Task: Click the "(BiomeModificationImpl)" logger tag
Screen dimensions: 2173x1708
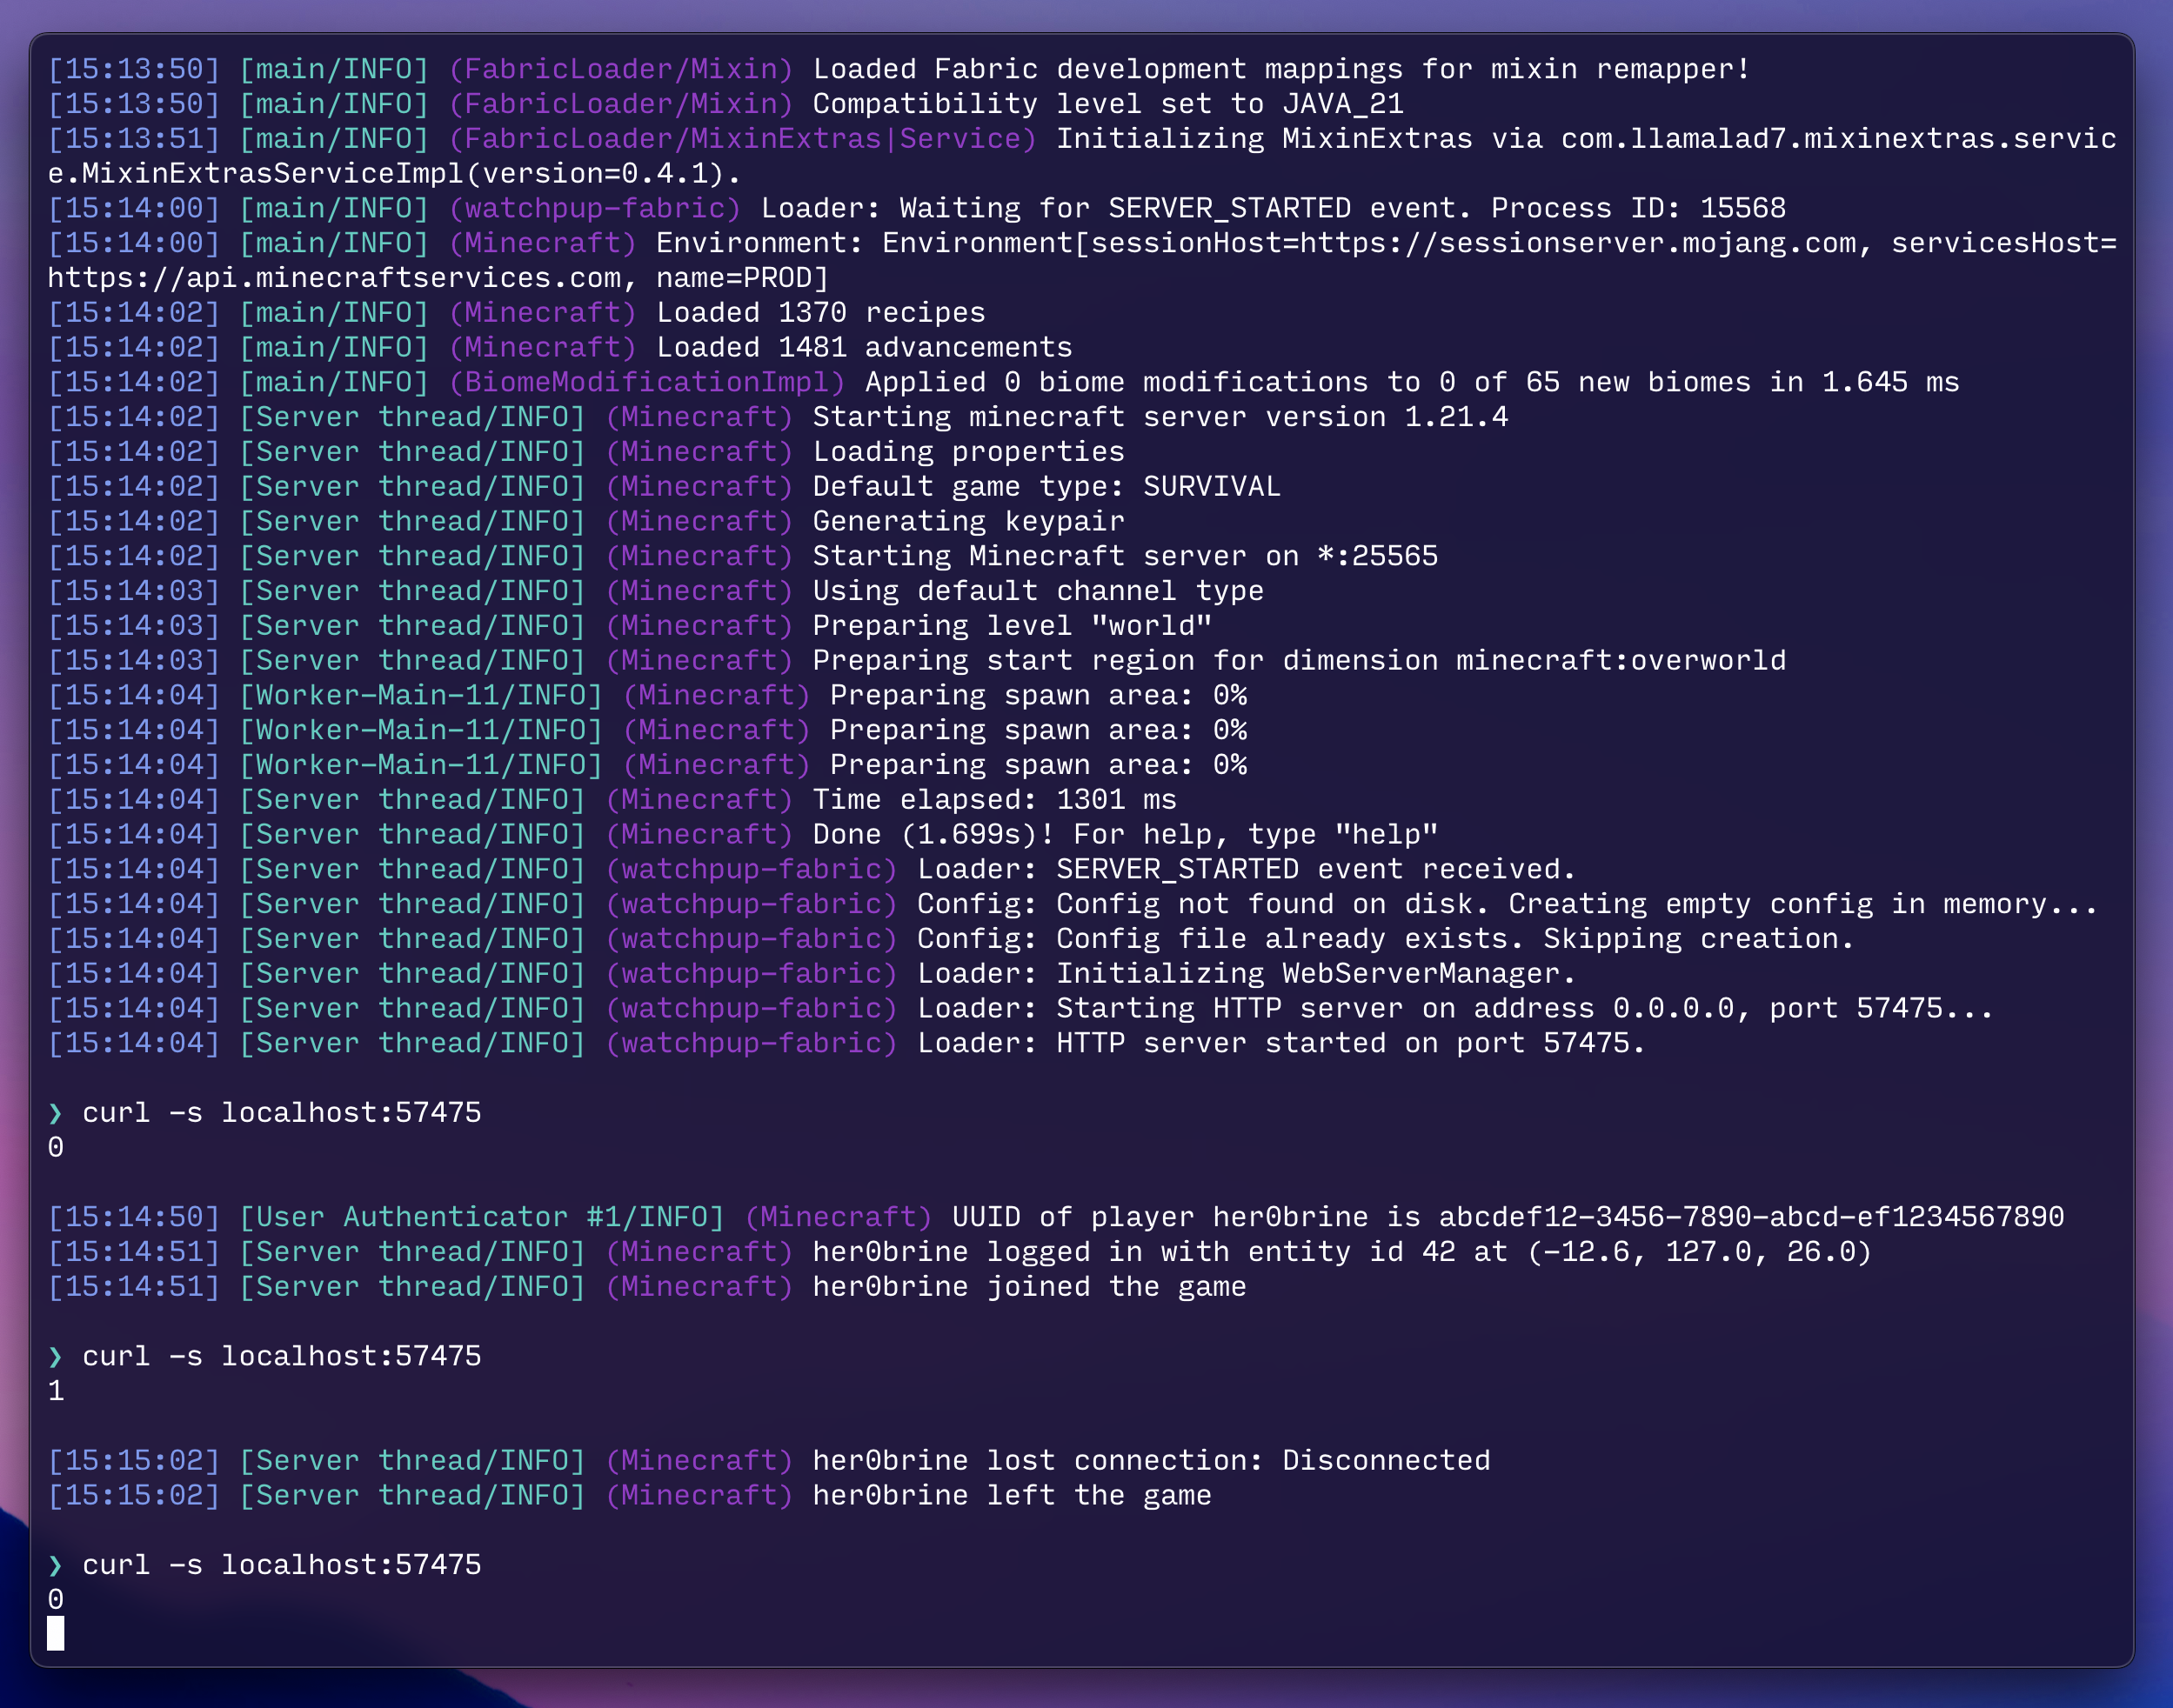Action: [647, 382]
